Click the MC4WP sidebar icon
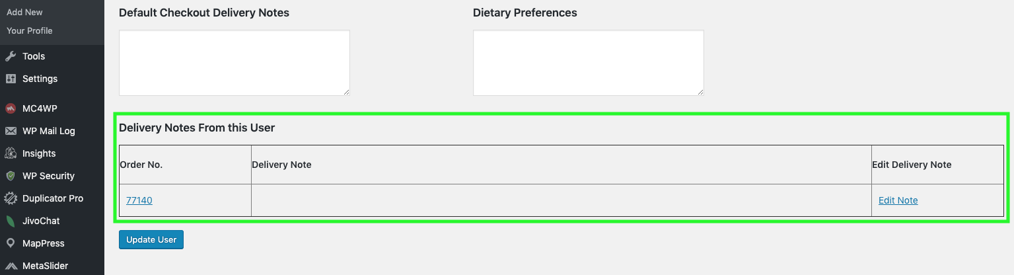The image size is (1014, 275). pyautogui.click(x=11, y=108)
